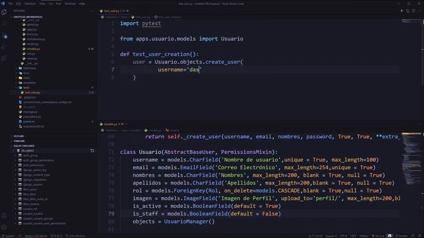Screen dimensions: 424x238
Task: Click the static folder icon
Action: (21, 78)
